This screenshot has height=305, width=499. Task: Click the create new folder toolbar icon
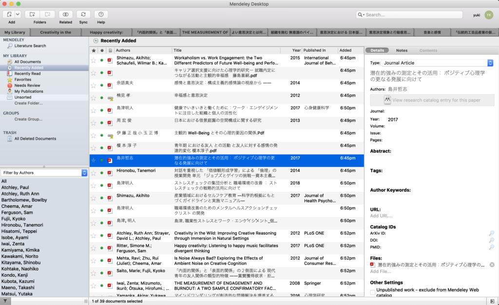[32, 14]
